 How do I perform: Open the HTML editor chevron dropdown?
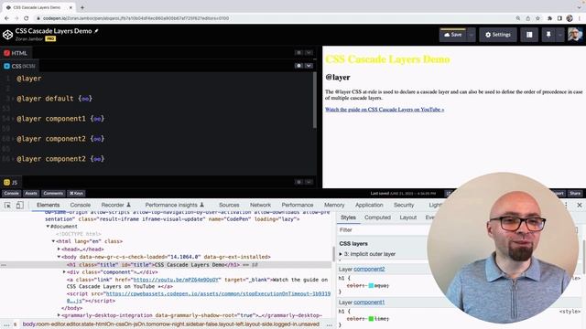[x=309, y=53]
